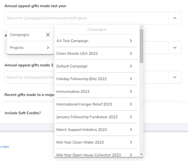Viewport: 188px width, 161px height.
Task: Choose Mid-Year Open House Collection 2023
Action: (x=89, y=155)
